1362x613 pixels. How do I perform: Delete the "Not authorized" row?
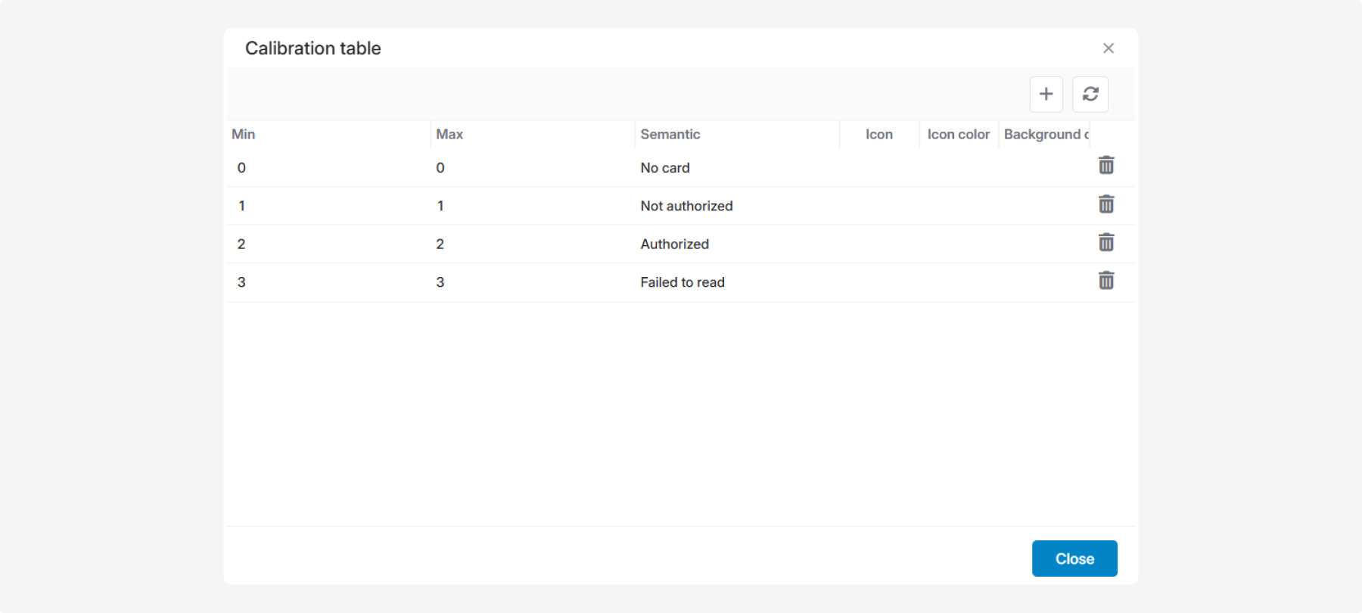pyautogui.click(x=1105, y=204)
